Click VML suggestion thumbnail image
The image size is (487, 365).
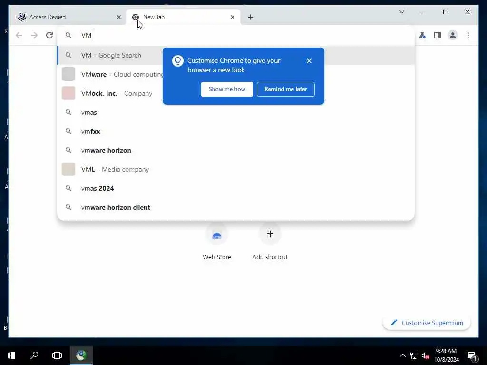pyautogui.click(x=68, y=169)
